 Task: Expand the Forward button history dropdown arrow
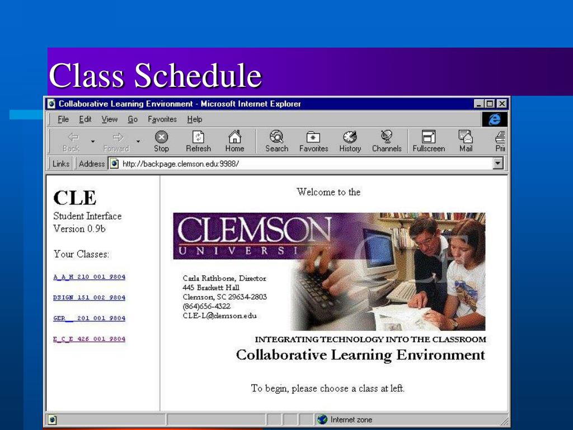(x=138, y=141)
